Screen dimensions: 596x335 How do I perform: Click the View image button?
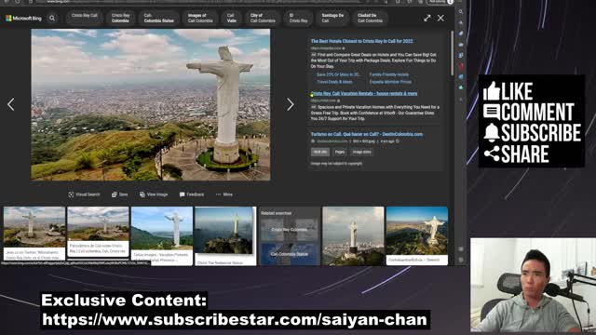154,194
